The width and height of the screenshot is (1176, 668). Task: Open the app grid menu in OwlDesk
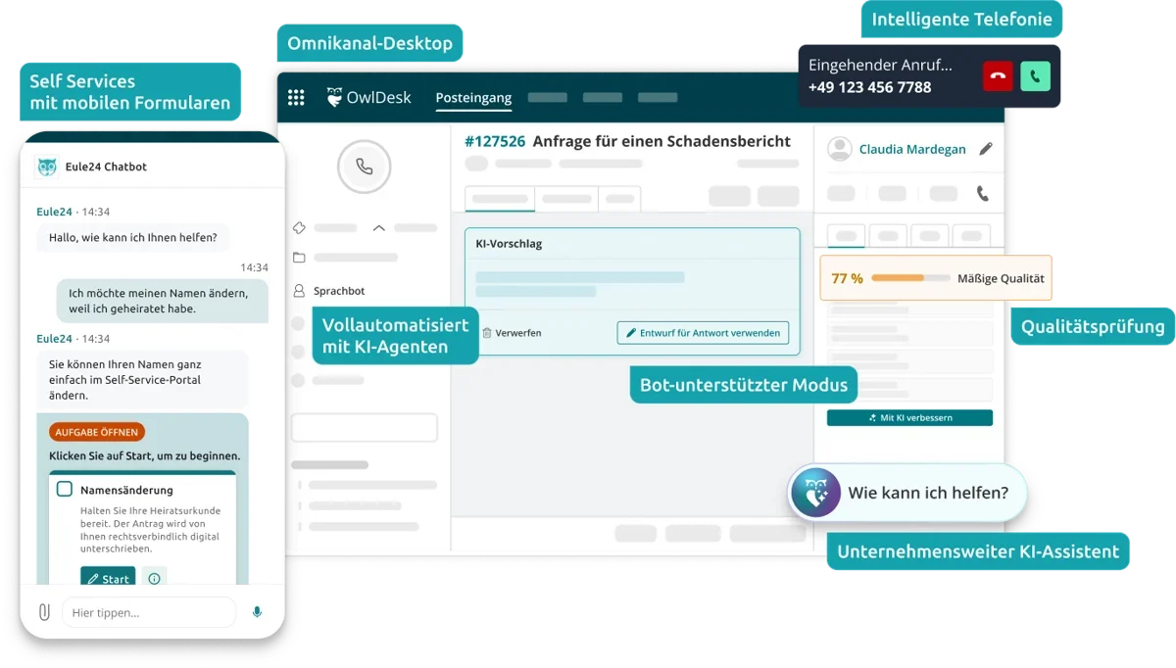coord(296,97)
